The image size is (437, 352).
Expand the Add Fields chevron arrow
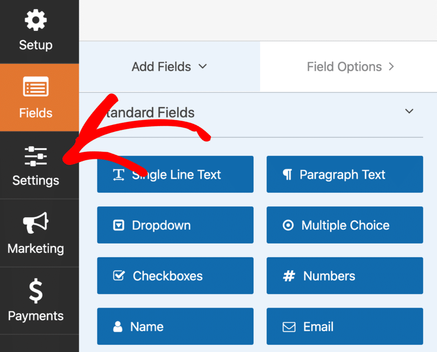pyautogui.click(x=202, y=66)
